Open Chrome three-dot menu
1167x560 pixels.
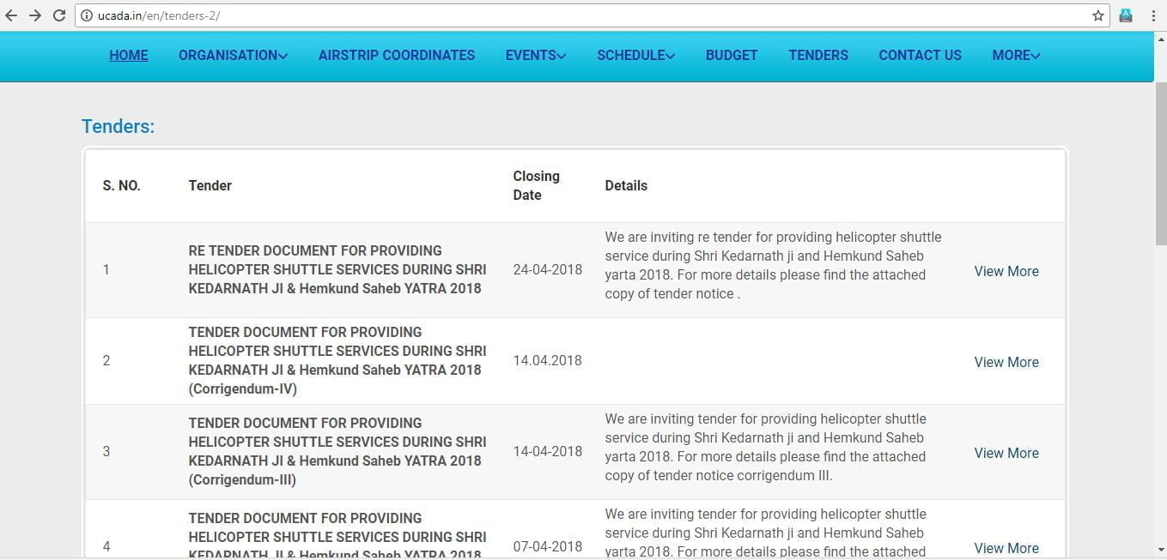click(x=1153, y=15)
